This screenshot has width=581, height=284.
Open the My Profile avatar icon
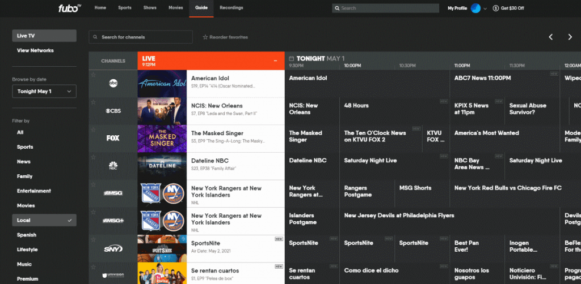click(x=475, y=8)
